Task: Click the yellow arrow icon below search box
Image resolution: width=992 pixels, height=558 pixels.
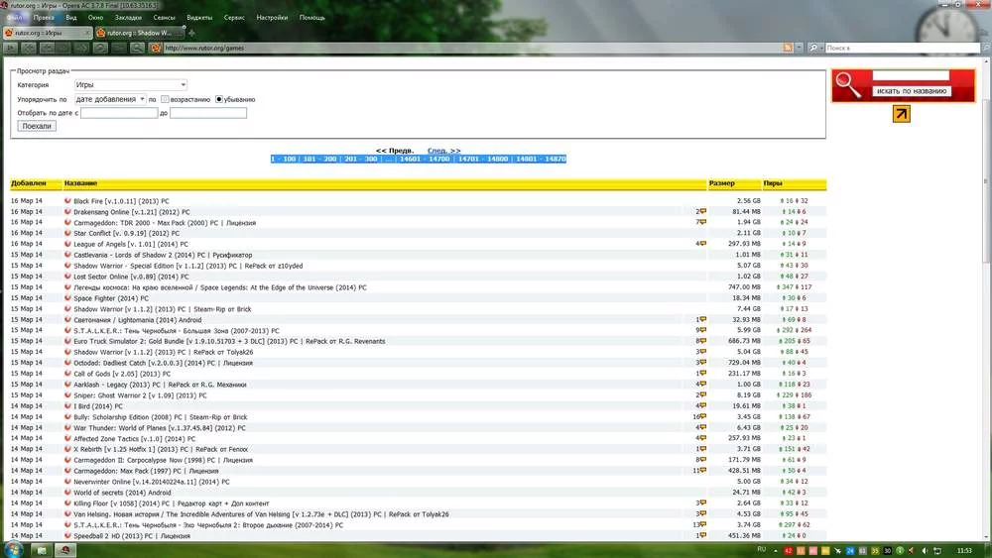Action: point(901,114)
